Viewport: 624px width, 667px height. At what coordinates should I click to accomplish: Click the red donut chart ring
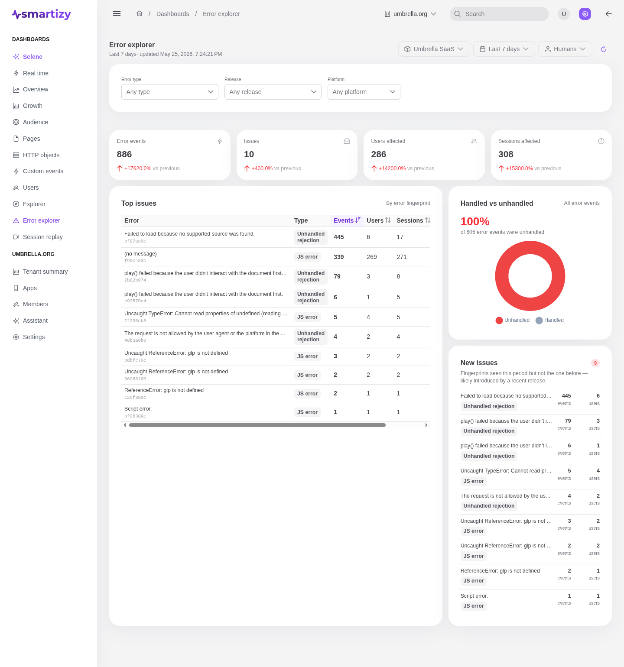pyautogui.click(x=502, y=276)
